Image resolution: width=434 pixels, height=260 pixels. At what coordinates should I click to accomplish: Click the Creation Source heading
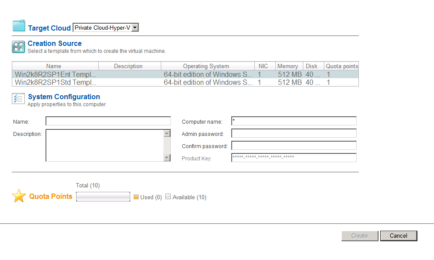(55, 43)
